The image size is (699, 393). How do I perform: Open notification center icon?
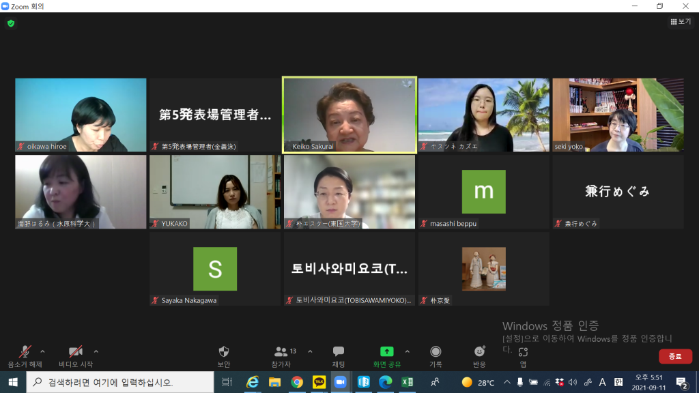point(681,382)
